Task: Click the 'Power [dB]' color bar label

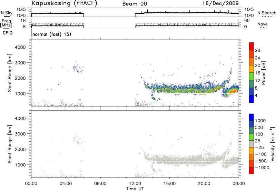Action: click(263, 73)
